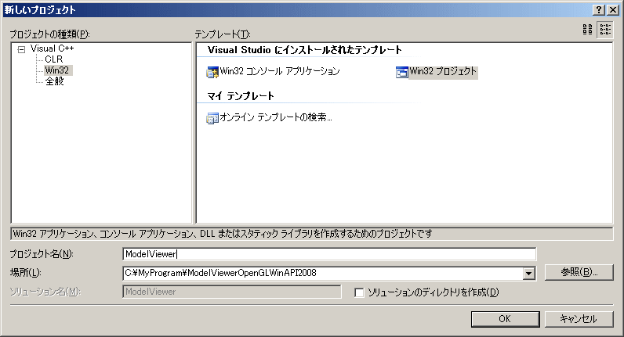Click the プロジェクトの種類(P) label
This screenshot has height=337, width=624.
(x=49, y=34)
